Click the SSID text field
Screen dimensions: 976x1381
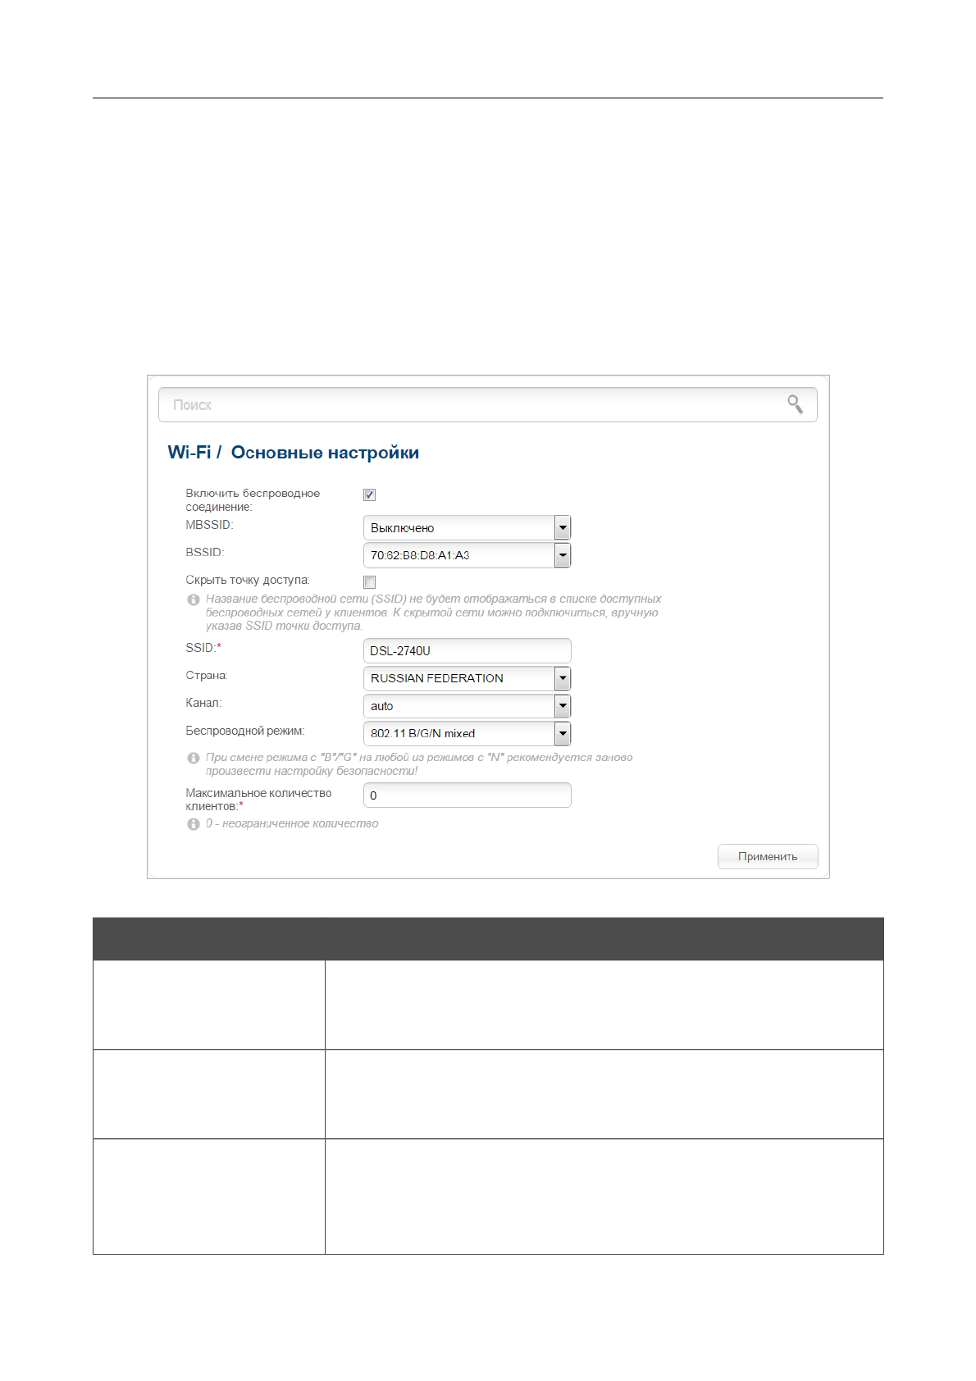tap(467, 651)
